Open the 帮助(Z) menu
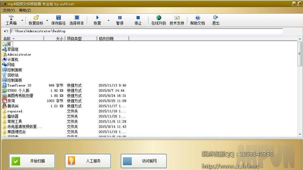Viewport: 303px width, 170px height. tap(25, 10)
